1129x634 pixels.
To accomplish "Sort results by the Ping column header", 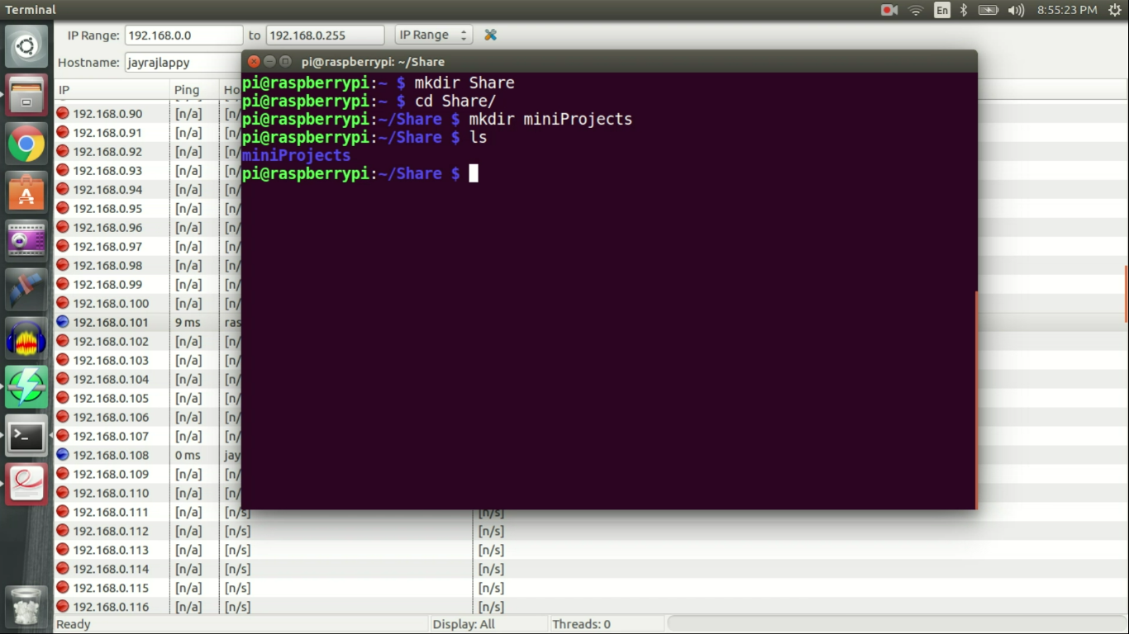I will (x=186, y=89).
